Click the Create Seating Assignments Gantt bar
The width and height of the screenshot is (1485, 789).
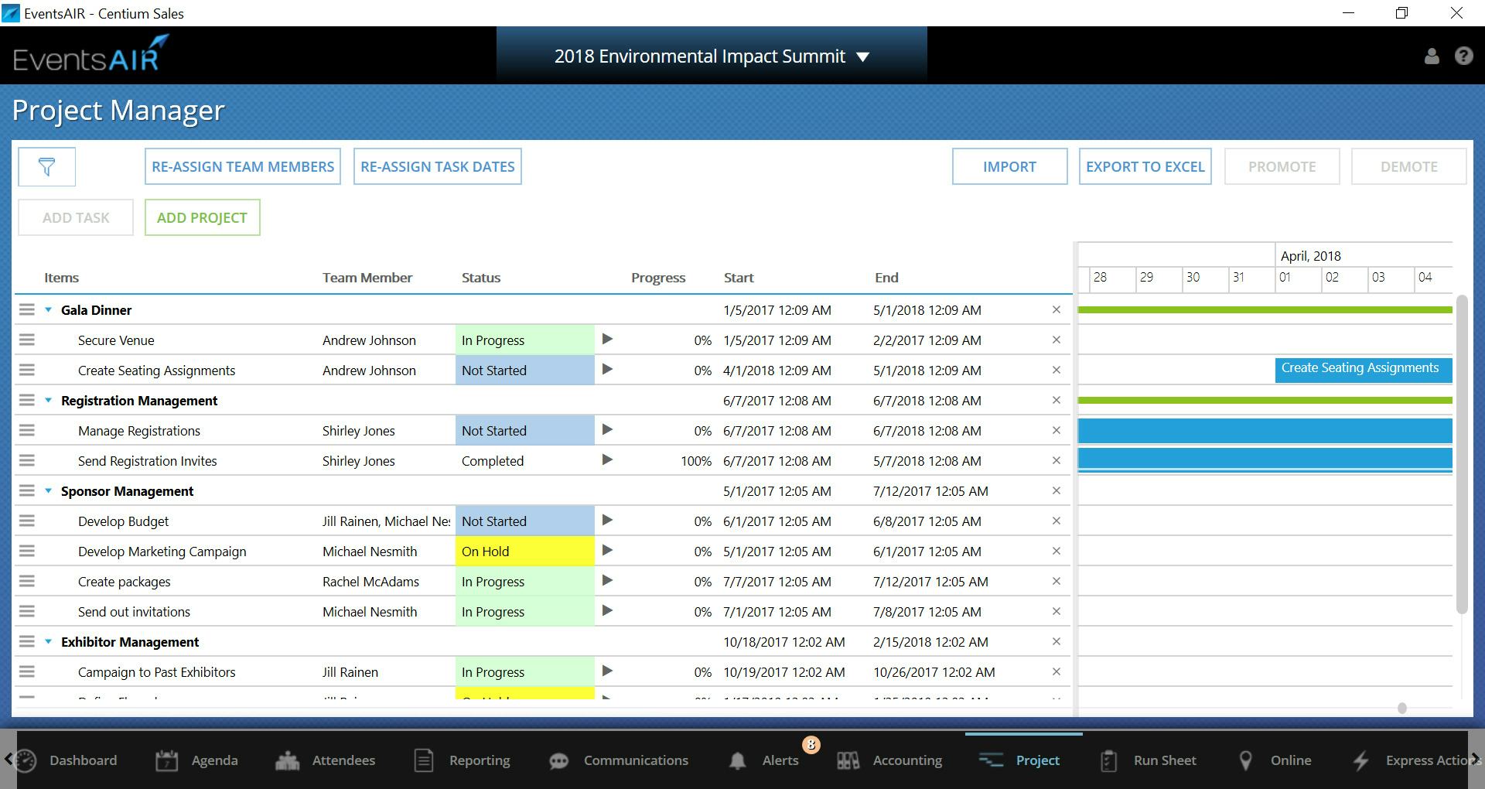click(x=1362, y=369)
